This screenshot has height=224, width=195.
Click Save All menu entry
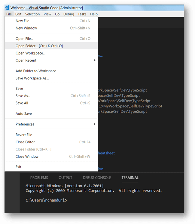[51, 103]
